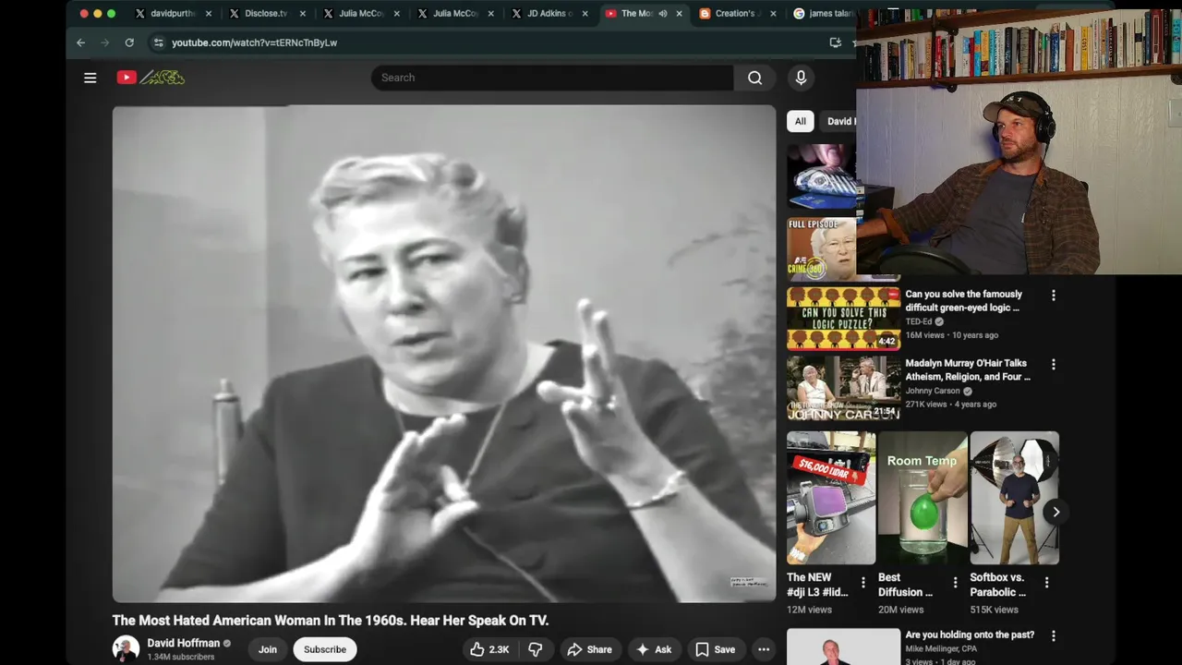The width and height of the screenshot is (1182, 665).
Task: Click the Join button
Action: [x=268, y=649]
